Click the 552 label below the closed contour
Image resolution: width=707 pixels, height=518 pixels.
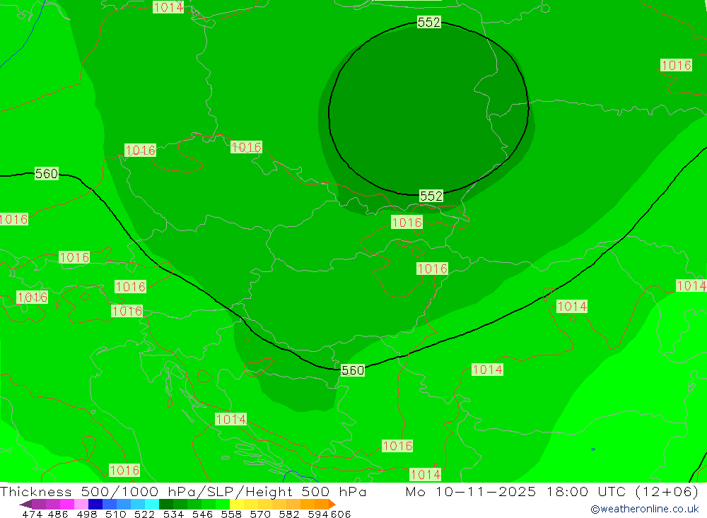pos(431,196)
